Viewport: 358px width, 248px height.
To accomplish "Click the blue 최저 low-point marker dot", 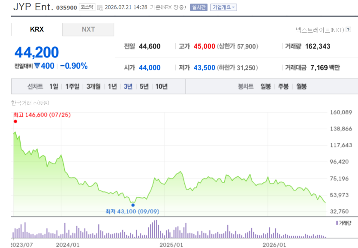I will pyautogui.click(x=133, y=205).
